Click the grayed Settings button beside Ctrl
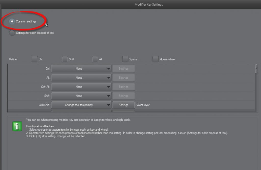This screenshot has width=261, height=170. click(123, 69)
